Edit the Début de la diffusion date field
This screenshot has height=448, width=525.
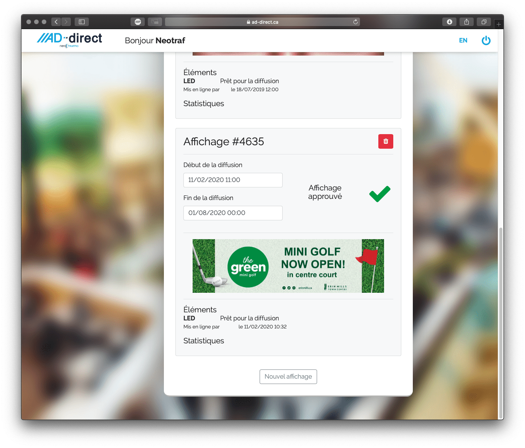[233, 180]
